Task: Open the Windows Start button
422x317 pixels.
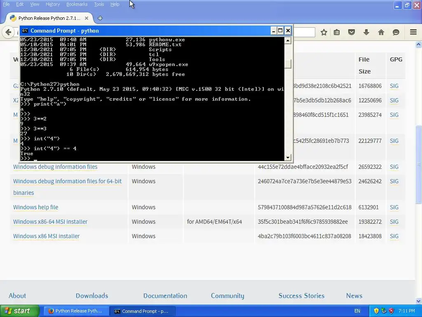Action: click(x=20, y=311)
